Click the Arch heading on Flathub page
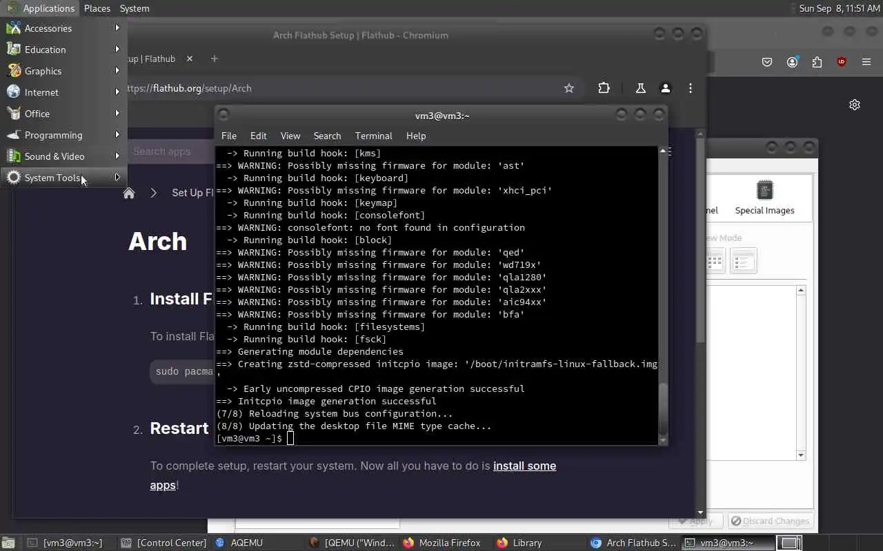 click(x=157, y=242)
